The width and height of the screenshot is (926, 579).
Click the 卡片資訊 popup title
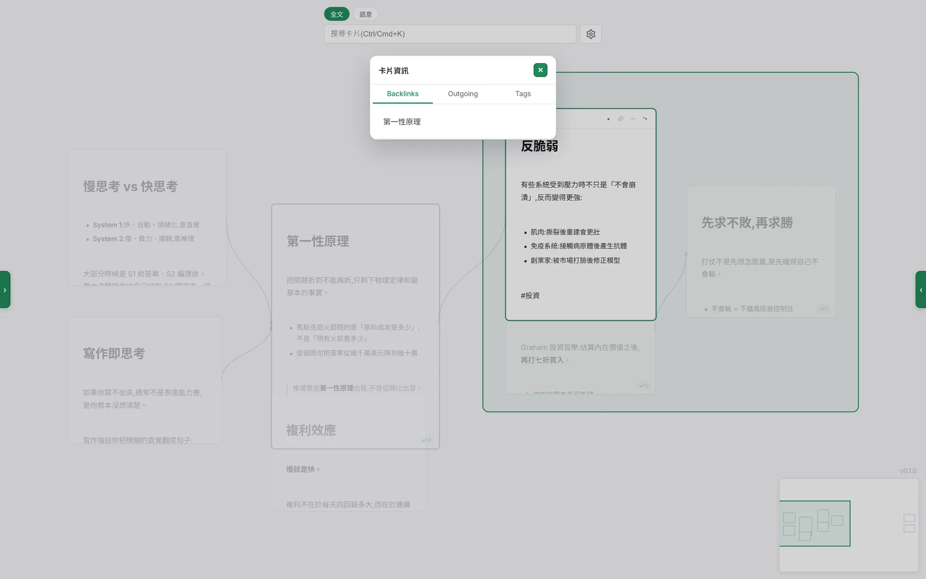click(394, 71)
